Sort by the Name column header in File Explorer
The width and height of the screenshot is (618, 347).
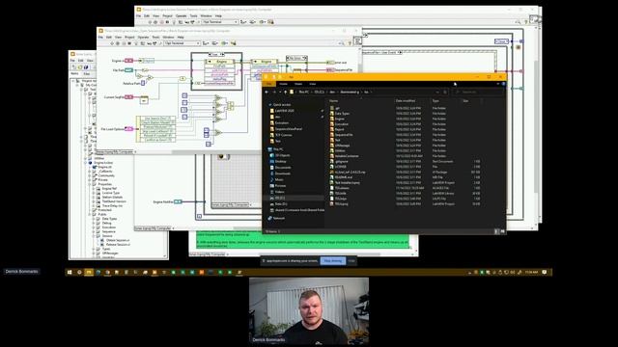point(333,100)
